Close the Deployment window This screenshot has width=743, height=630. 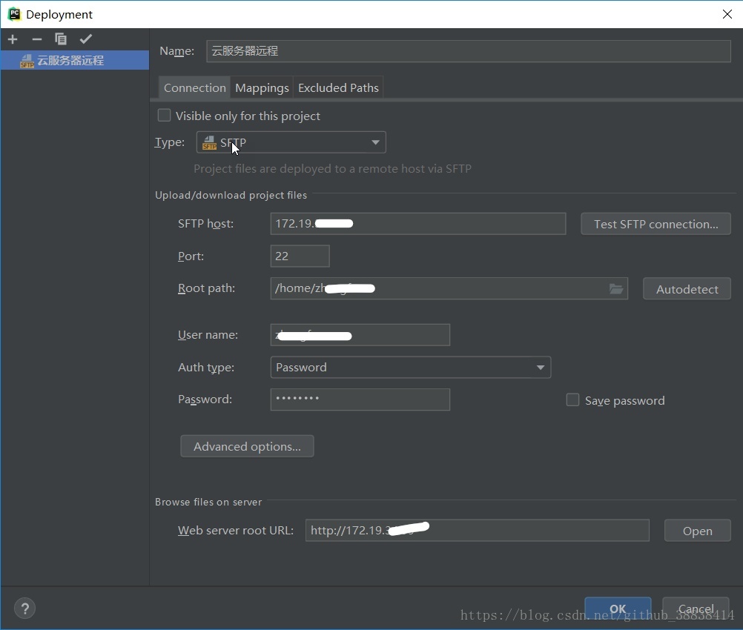click(727, 14)
